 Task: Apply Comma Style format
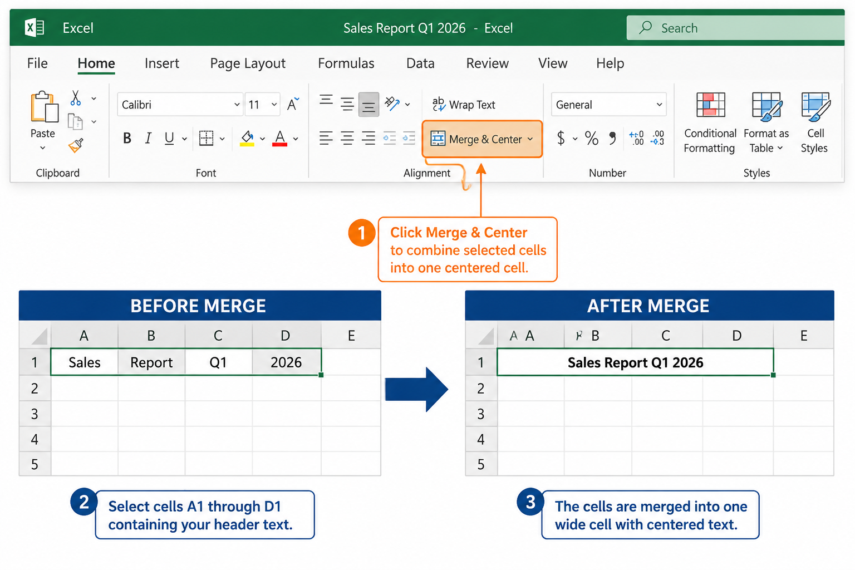tap(612, 137)
